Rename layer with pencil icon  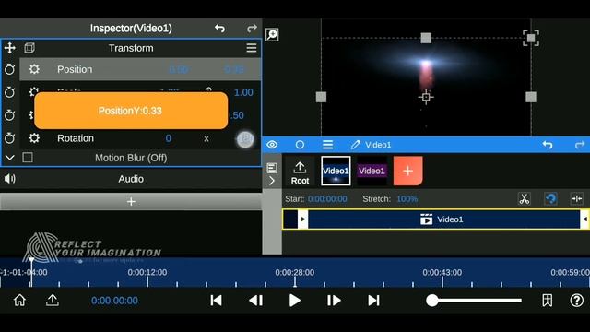pos(355,145)
